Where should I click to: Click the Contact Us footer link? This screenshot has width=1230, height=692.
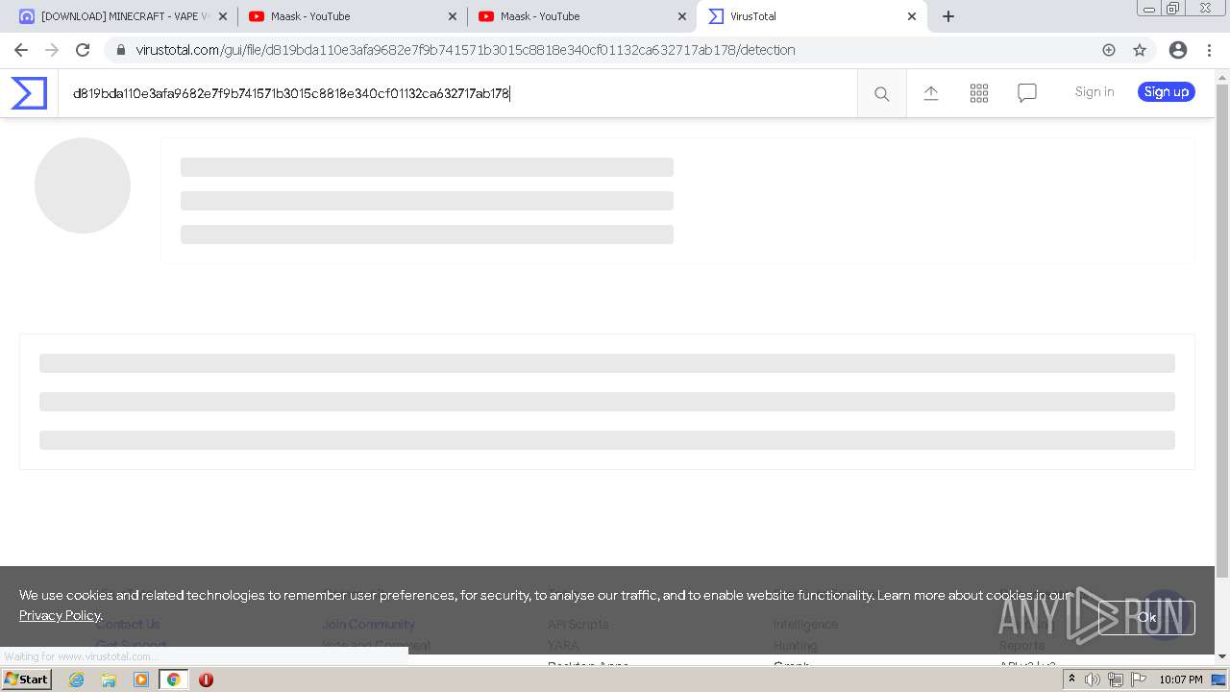tap(128, 624)
